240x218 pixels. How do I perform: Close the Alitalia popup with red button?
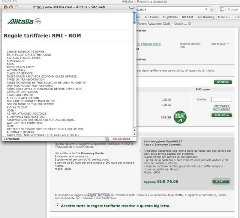tap(6, 7)
